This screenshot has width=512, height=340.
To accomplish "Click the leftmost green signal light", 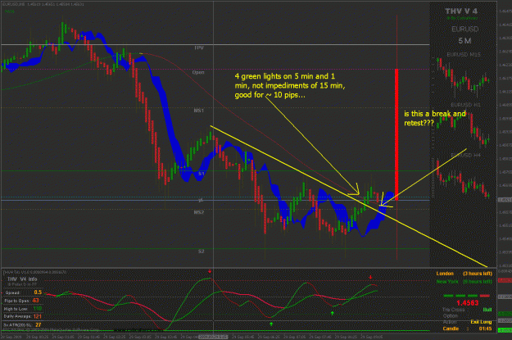I will click(x=448, y=296).
